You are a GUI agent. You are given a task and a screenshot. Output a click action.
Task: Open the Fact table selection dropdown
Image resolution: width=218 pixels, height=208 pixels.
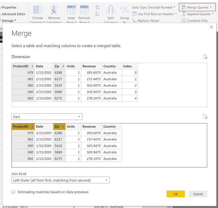[x=47, y=117]
